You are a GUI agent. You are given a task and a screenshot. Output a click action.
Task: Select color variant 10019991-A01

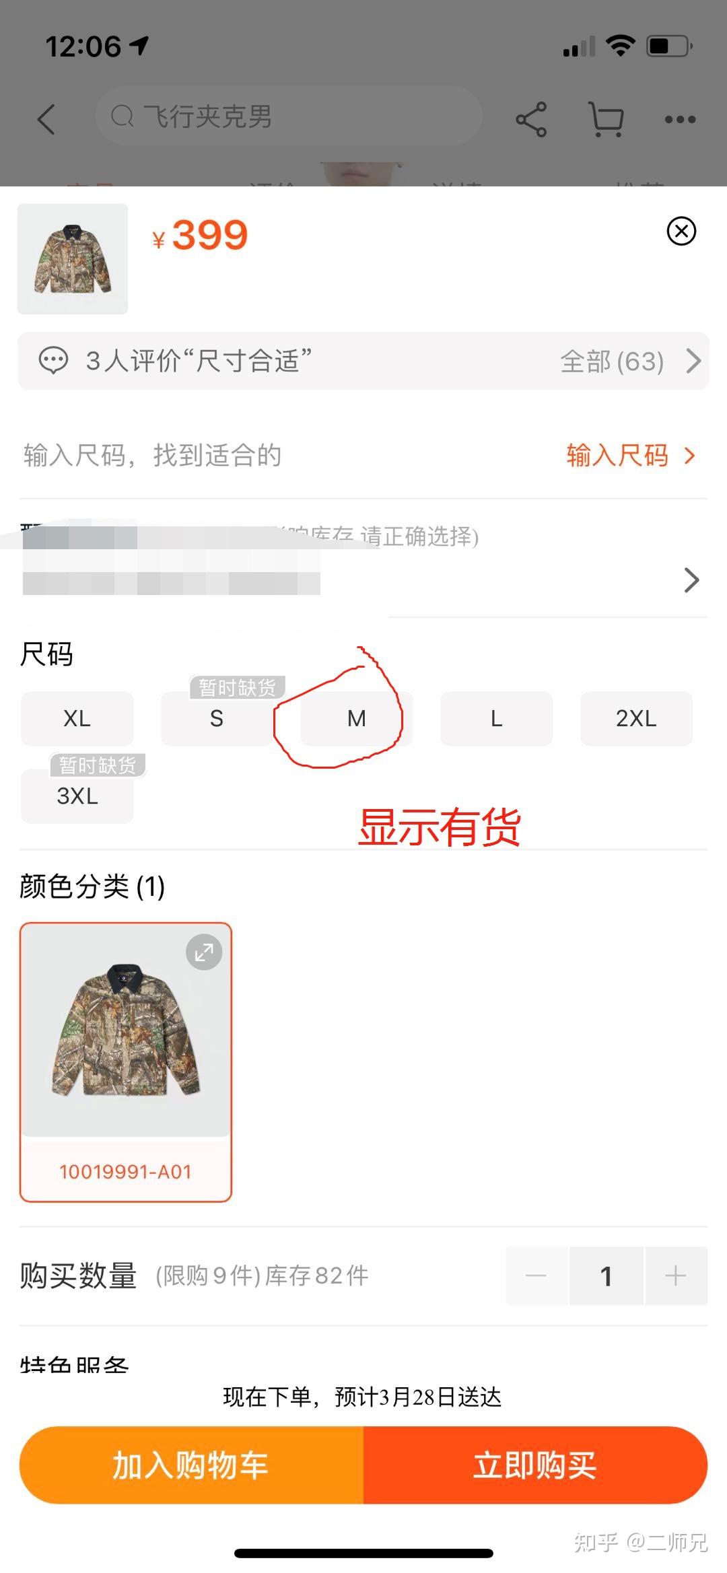(x=126, y=1062)
